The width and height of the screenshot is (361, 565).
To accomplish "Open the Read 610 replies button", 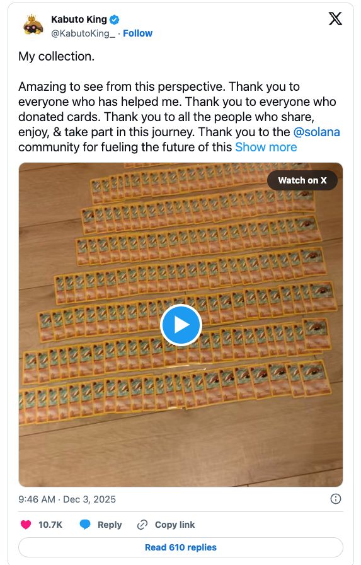I will [x=181, y=547].
